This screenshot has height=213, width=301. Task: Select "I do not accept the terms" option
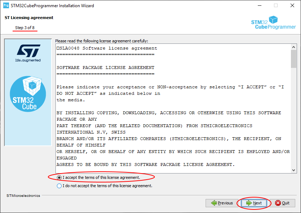pyautogui.click(x=59, y=186)
